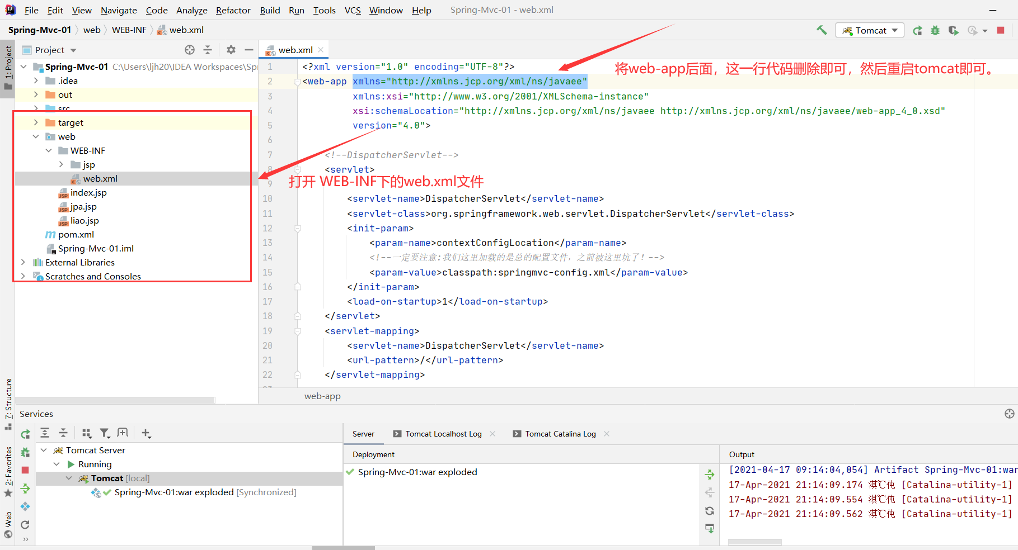
Task: Toggle code folding at line 2 web-app
Action: pos(298,82)
